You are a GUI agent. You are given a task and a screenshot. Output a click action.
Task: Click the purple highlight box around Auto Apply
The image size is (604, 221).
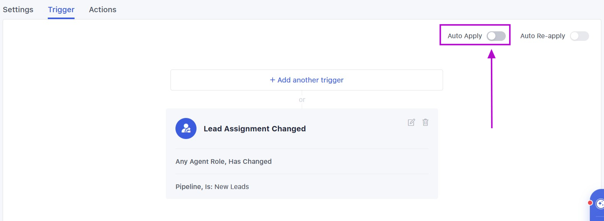[x=475, y=26]
